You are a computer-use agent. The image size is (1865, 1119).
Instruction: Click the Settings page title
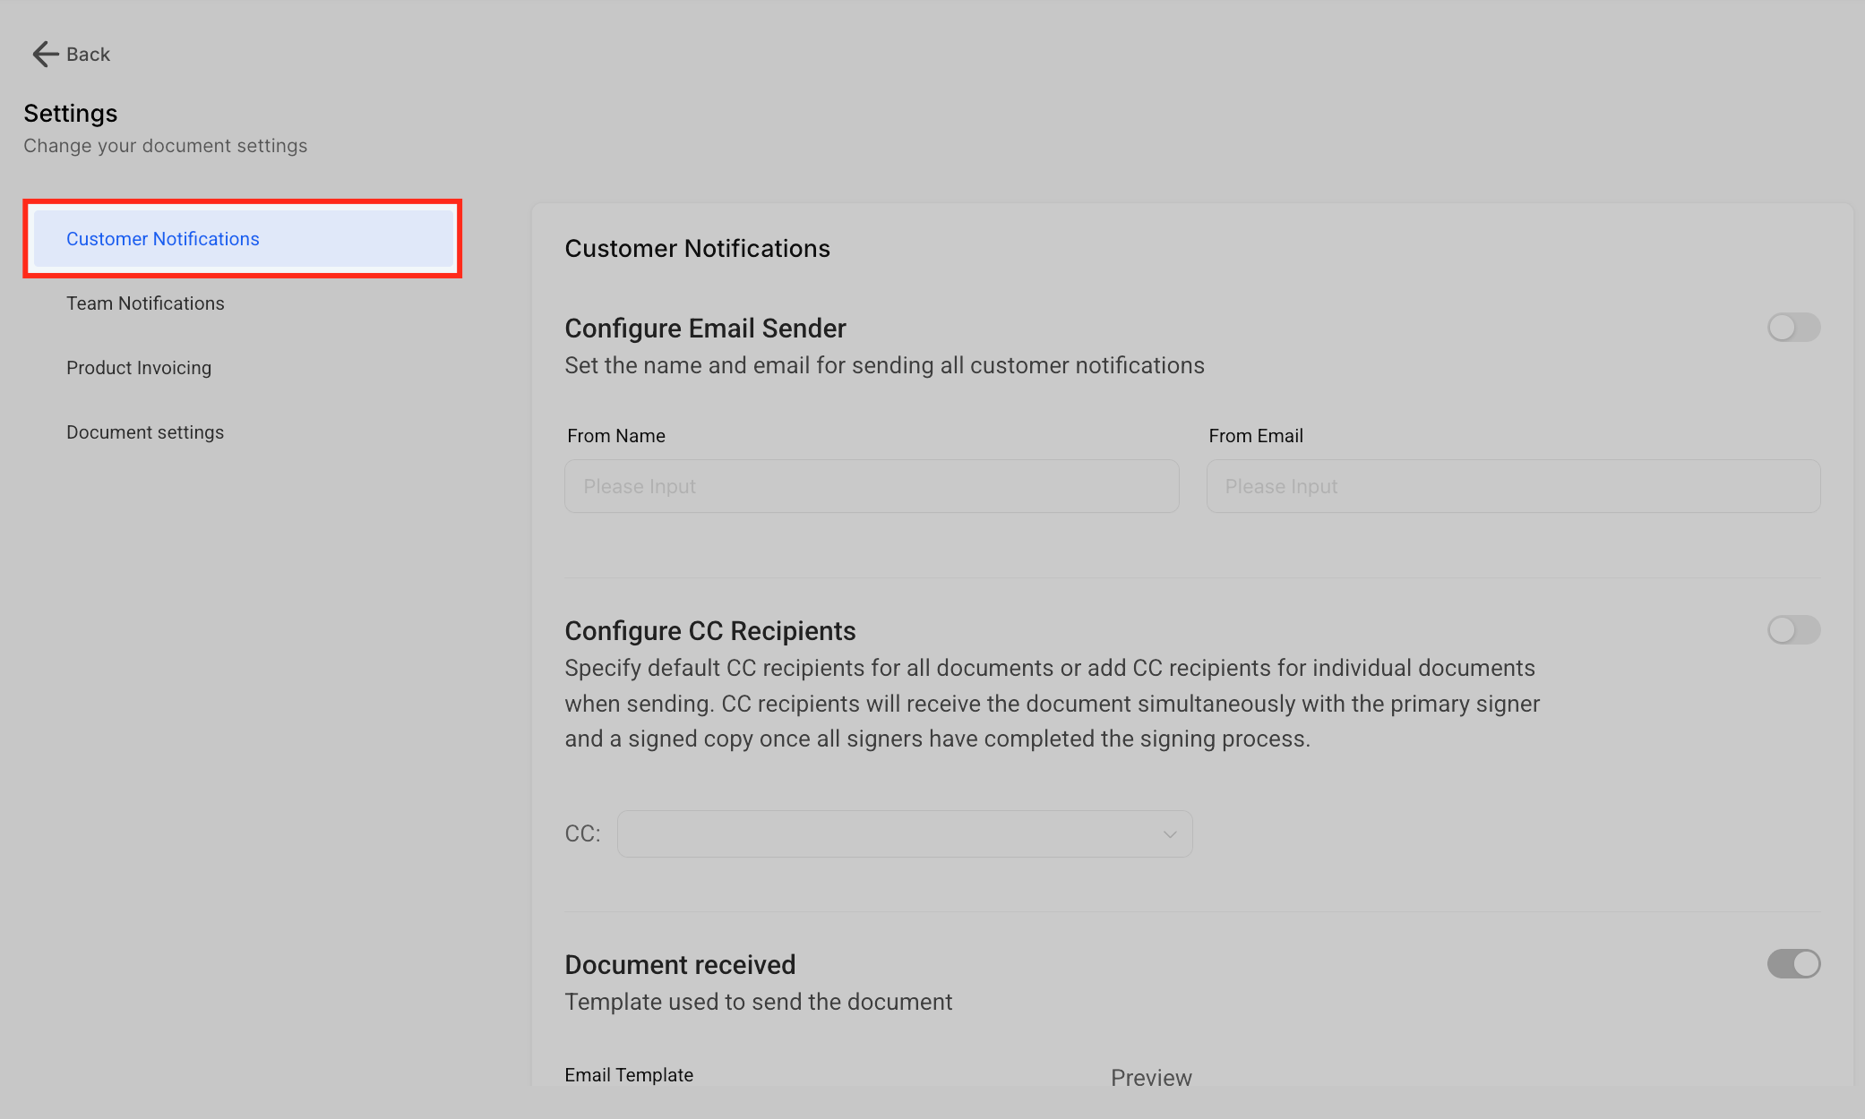[71, 114]
